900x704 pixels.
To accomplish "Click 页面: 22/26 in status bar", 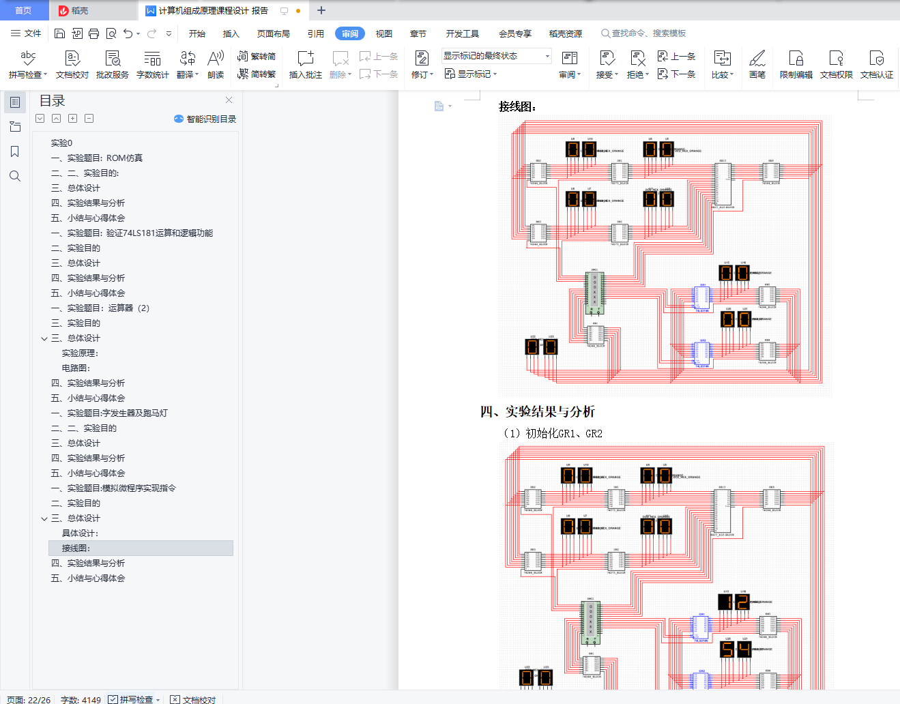I will coord(29,699).
